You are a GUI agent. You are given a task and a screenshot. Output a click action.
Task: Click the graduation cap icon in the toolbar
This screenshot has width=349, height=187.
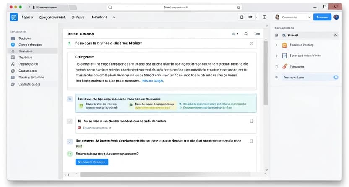250,17
